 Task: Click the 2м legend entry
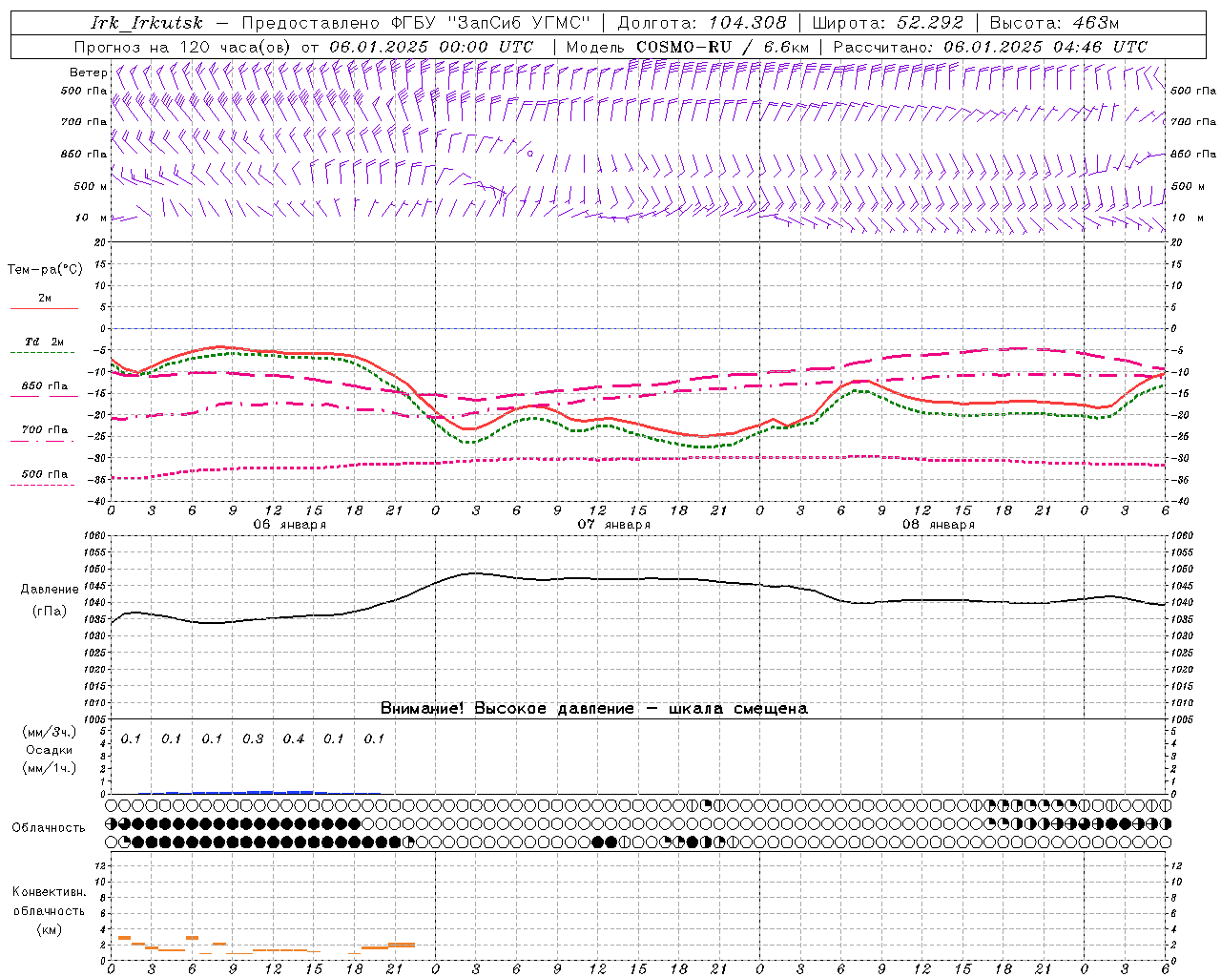point(45,299)
